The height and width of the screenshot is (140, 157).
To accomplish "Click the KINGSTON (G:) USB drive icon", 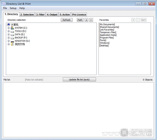I will (12, 41).
